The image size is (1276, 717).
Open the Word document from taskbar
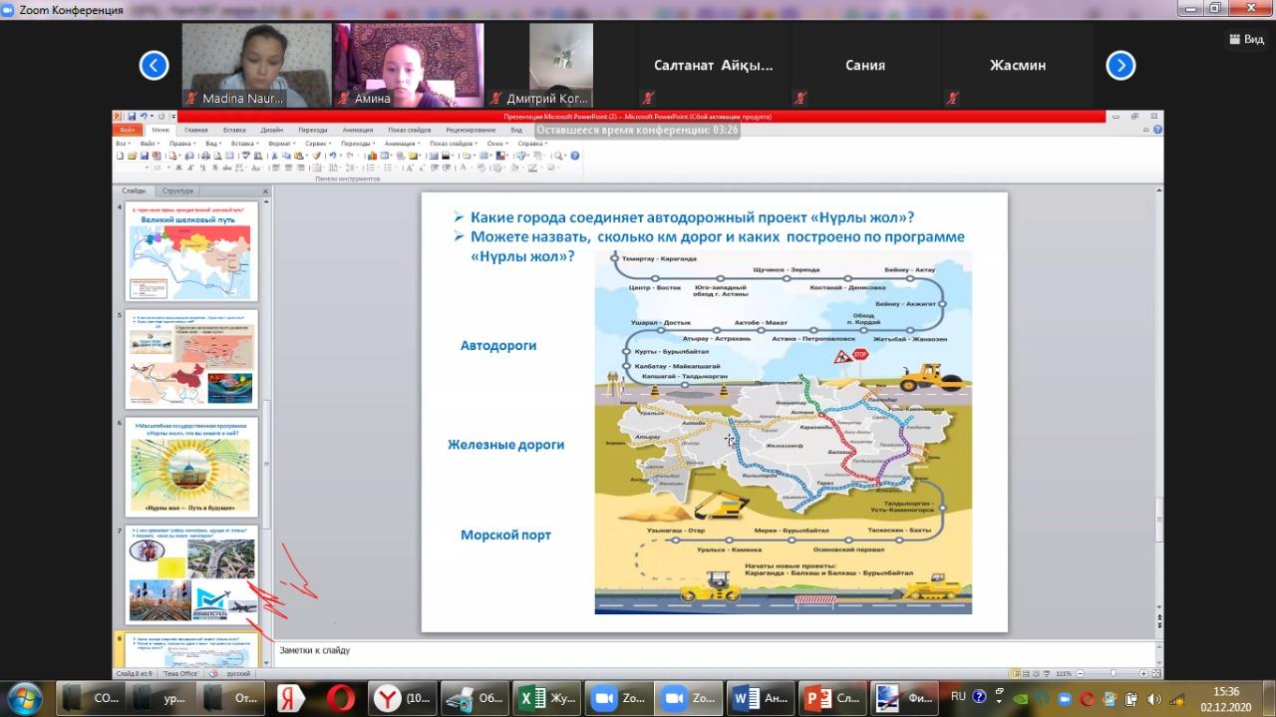click(x=760, y=698)
